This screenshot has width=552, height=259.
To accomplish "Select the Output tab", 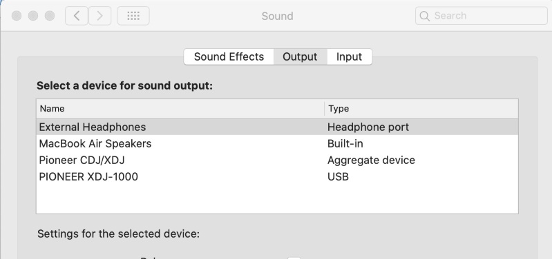I will coord(301,57).
